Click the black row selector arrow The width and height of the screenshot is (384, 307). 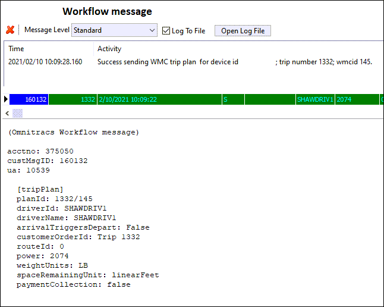(x=6, y=99)
